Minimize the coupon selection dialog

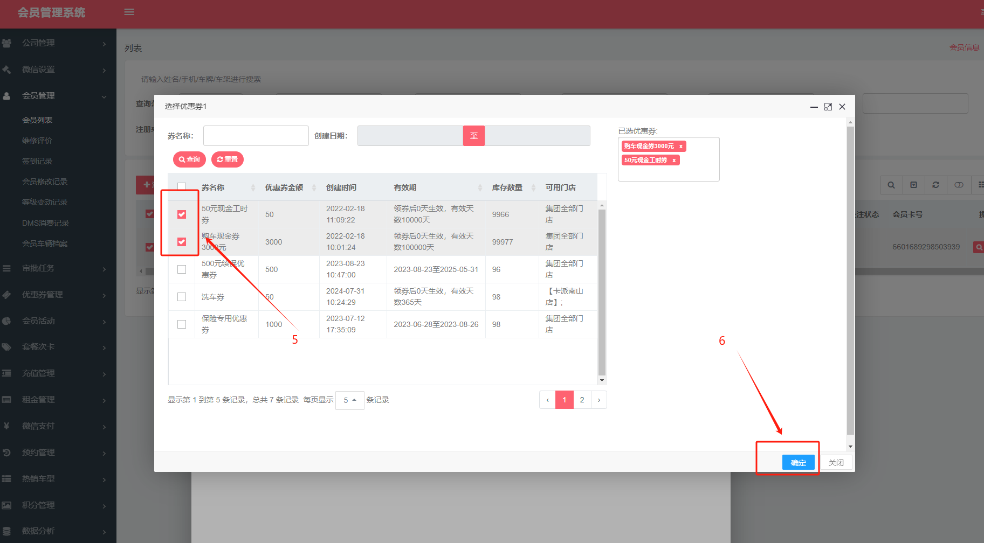point(814,107)
